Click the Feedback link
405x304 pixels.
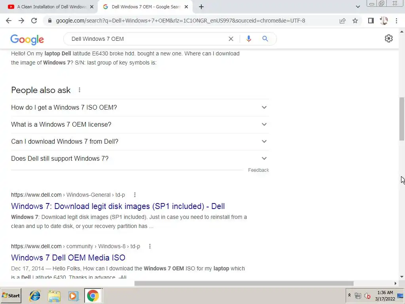[259, 170]
